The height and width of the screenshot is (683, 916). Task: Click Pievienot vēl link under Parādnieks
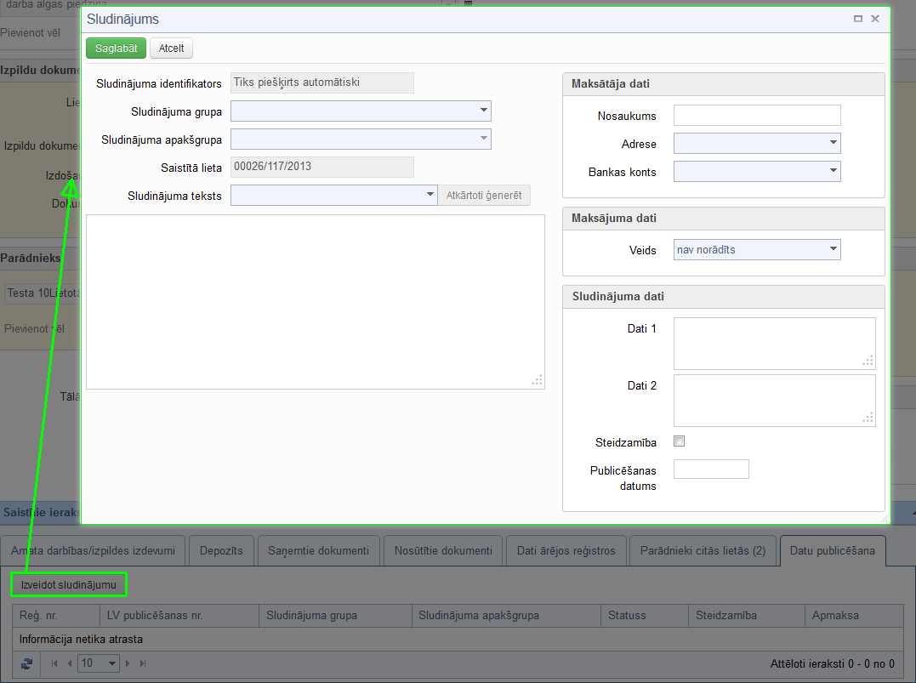pos(34,329)
